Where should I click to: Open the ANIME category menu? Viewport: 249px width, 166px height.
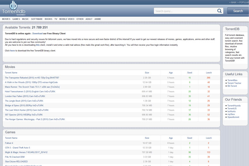pyautogui.click(x=98, y=19)
